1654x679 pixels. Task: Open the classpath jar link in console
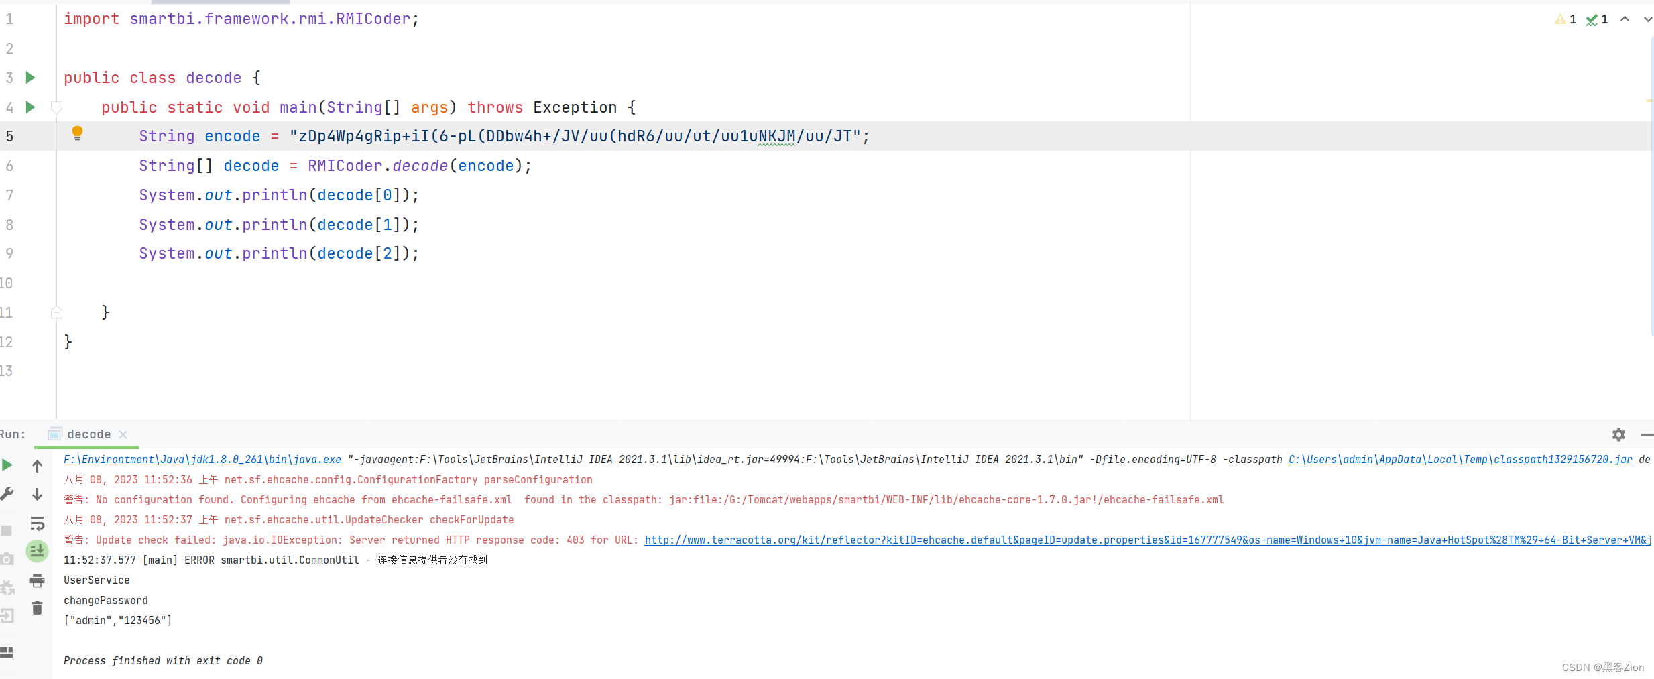pos(1460,460)
